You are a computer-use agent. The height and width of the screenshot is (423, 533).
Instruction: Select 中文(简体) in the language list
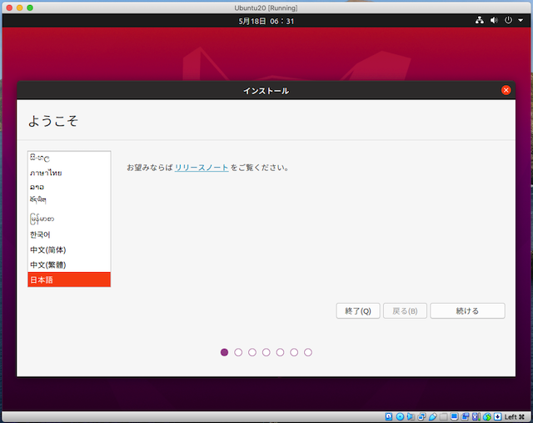coord(69,249)
